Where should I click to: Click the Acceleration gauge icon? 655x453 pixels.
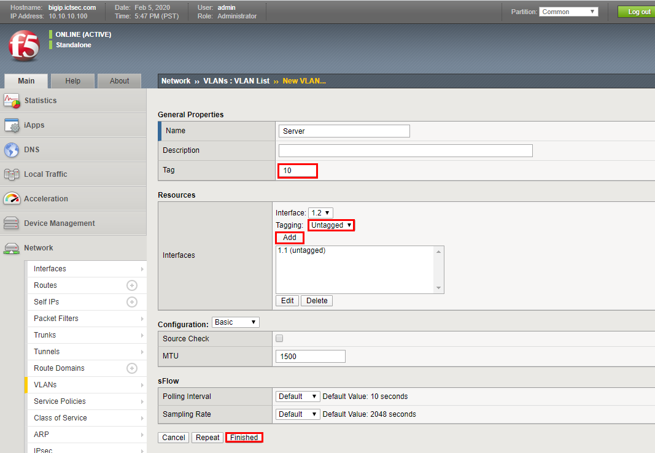(12, 199)
